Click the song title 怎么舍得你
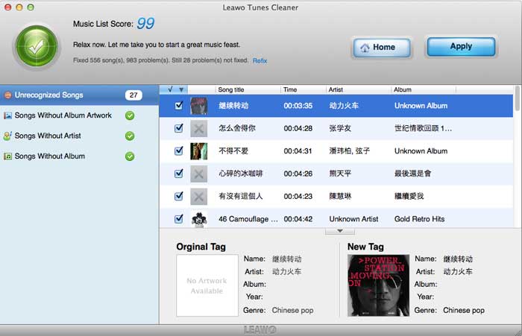Image resolution: width=522 pixels, height=336 pixels. coord(237,128)
